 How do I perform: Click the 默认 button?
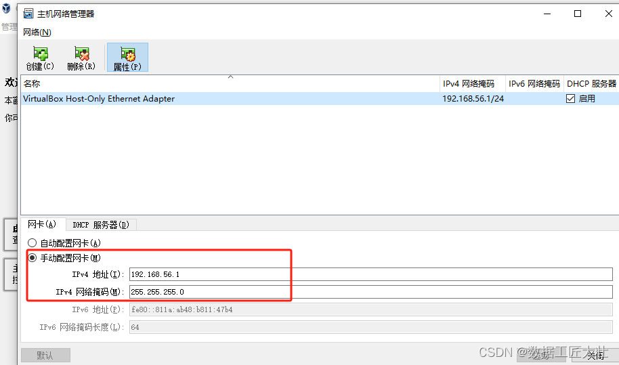[45, 355]
